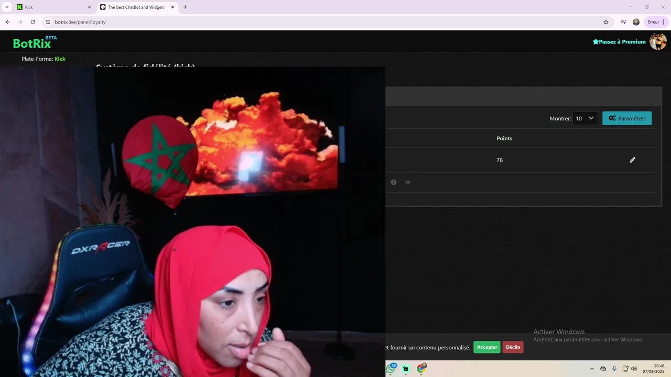This screenshot has height=377, width=671.
Task: Click the Kick platform label
Action: coord(60,59)
